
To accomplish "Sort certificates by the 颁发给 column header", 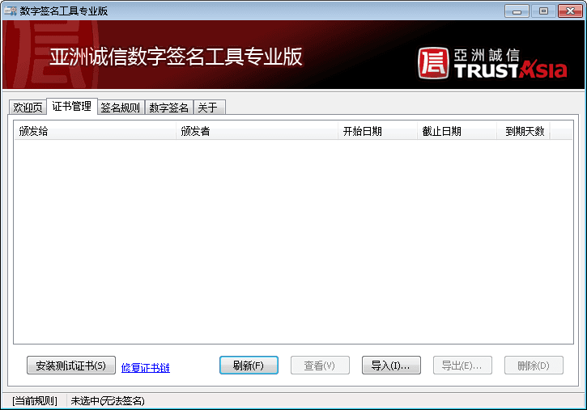I will point(95,132).
